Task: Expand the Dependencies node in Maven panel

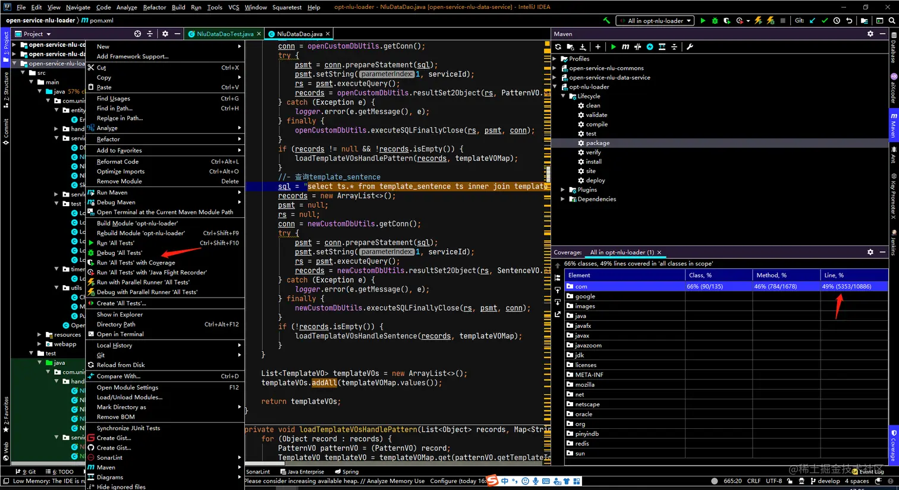Action: coord(562,200)
